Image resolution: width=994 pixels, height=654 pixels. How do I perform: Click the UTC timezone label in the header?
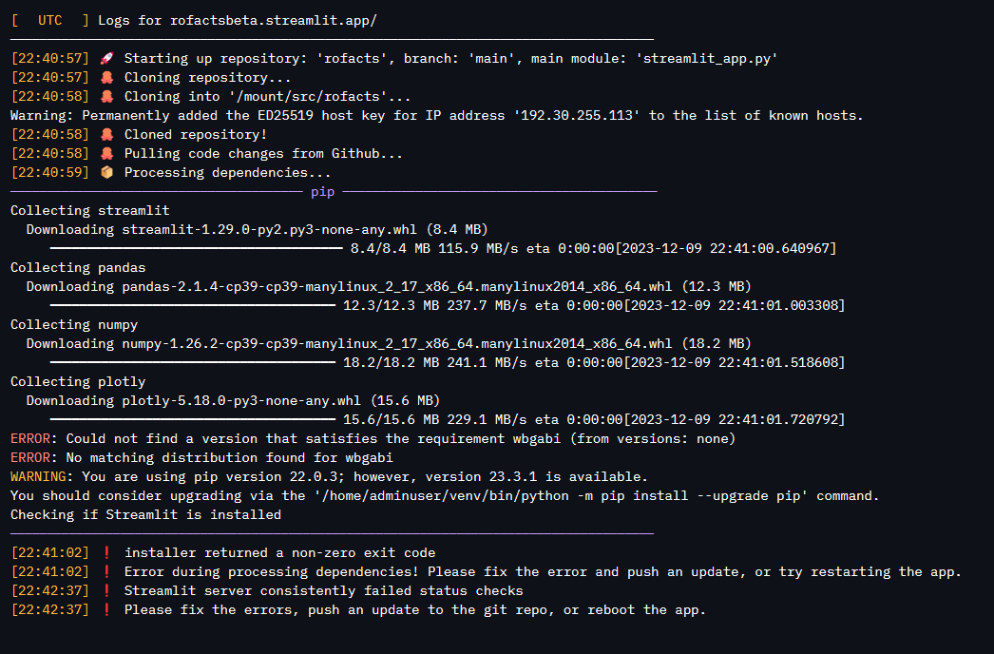click(x=50, y=20)
